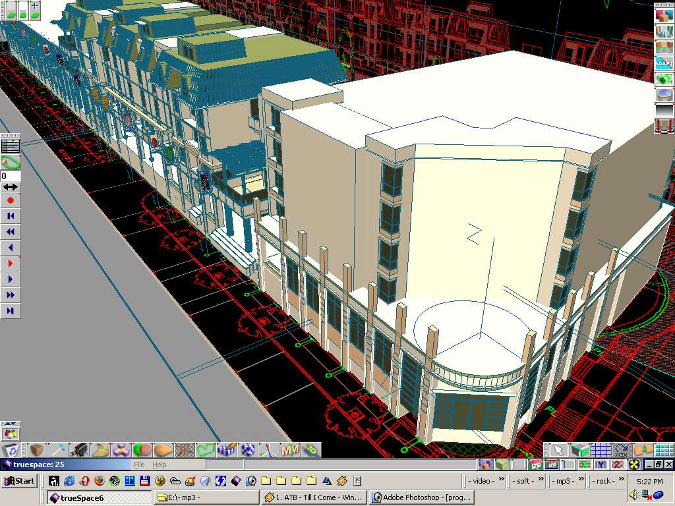Open the blue grid snap tool
This screenshot has height=506, width=675.
click(601, 450)
